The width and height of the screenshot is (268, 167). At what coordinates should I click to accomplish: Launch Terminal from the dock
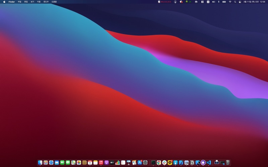click(153, 162)
